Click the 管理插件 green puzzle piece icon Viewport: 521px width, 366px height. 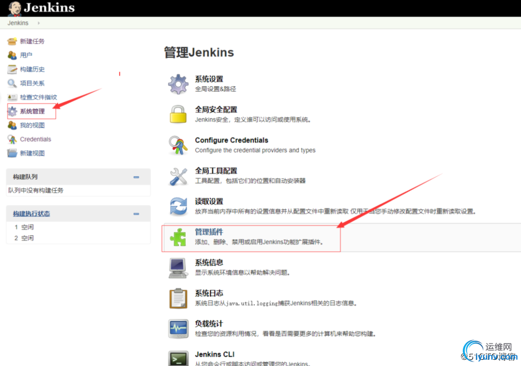click(178, 238)
